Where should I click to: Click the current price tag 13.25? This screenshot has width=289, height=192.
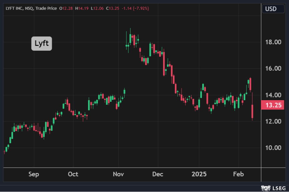click(x=273, y=105)
